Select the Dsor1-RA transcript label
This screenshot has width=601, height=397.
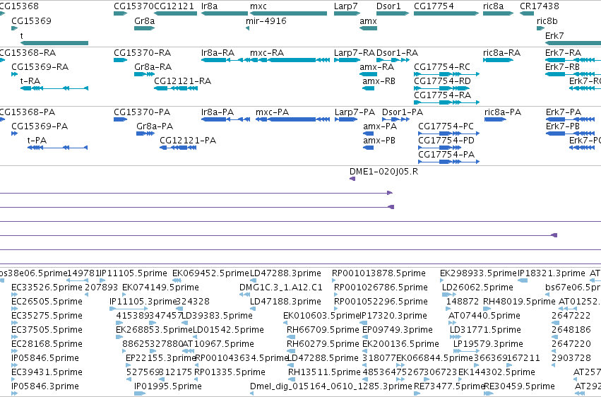(x=397, y=52)
